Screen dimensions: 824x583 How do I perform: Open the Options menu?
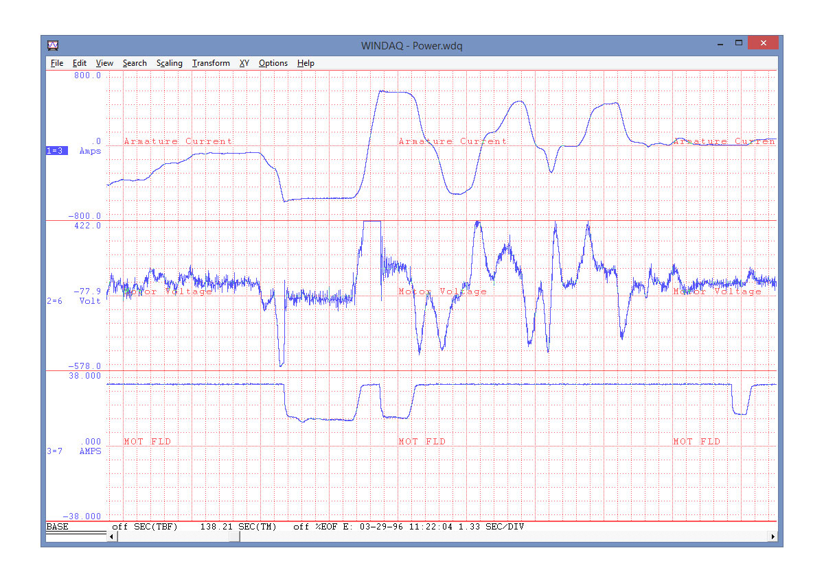pyautogui.click(x=273, y=63)
